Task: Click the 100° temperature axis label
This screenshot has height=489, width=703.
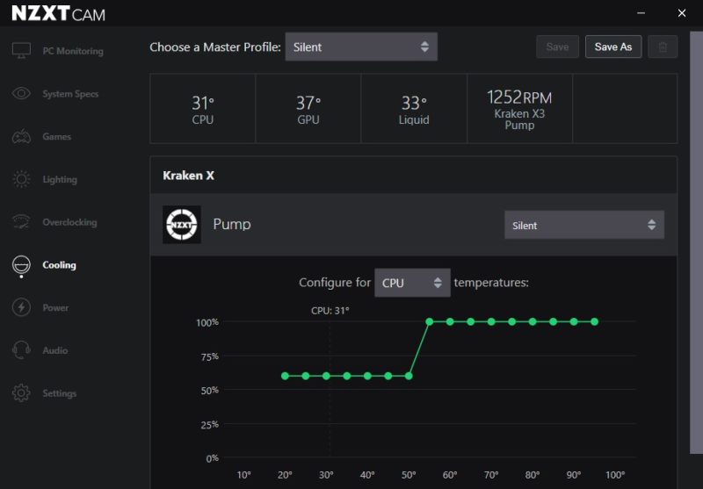Action: pyautogui.click(x=614, y=475)
